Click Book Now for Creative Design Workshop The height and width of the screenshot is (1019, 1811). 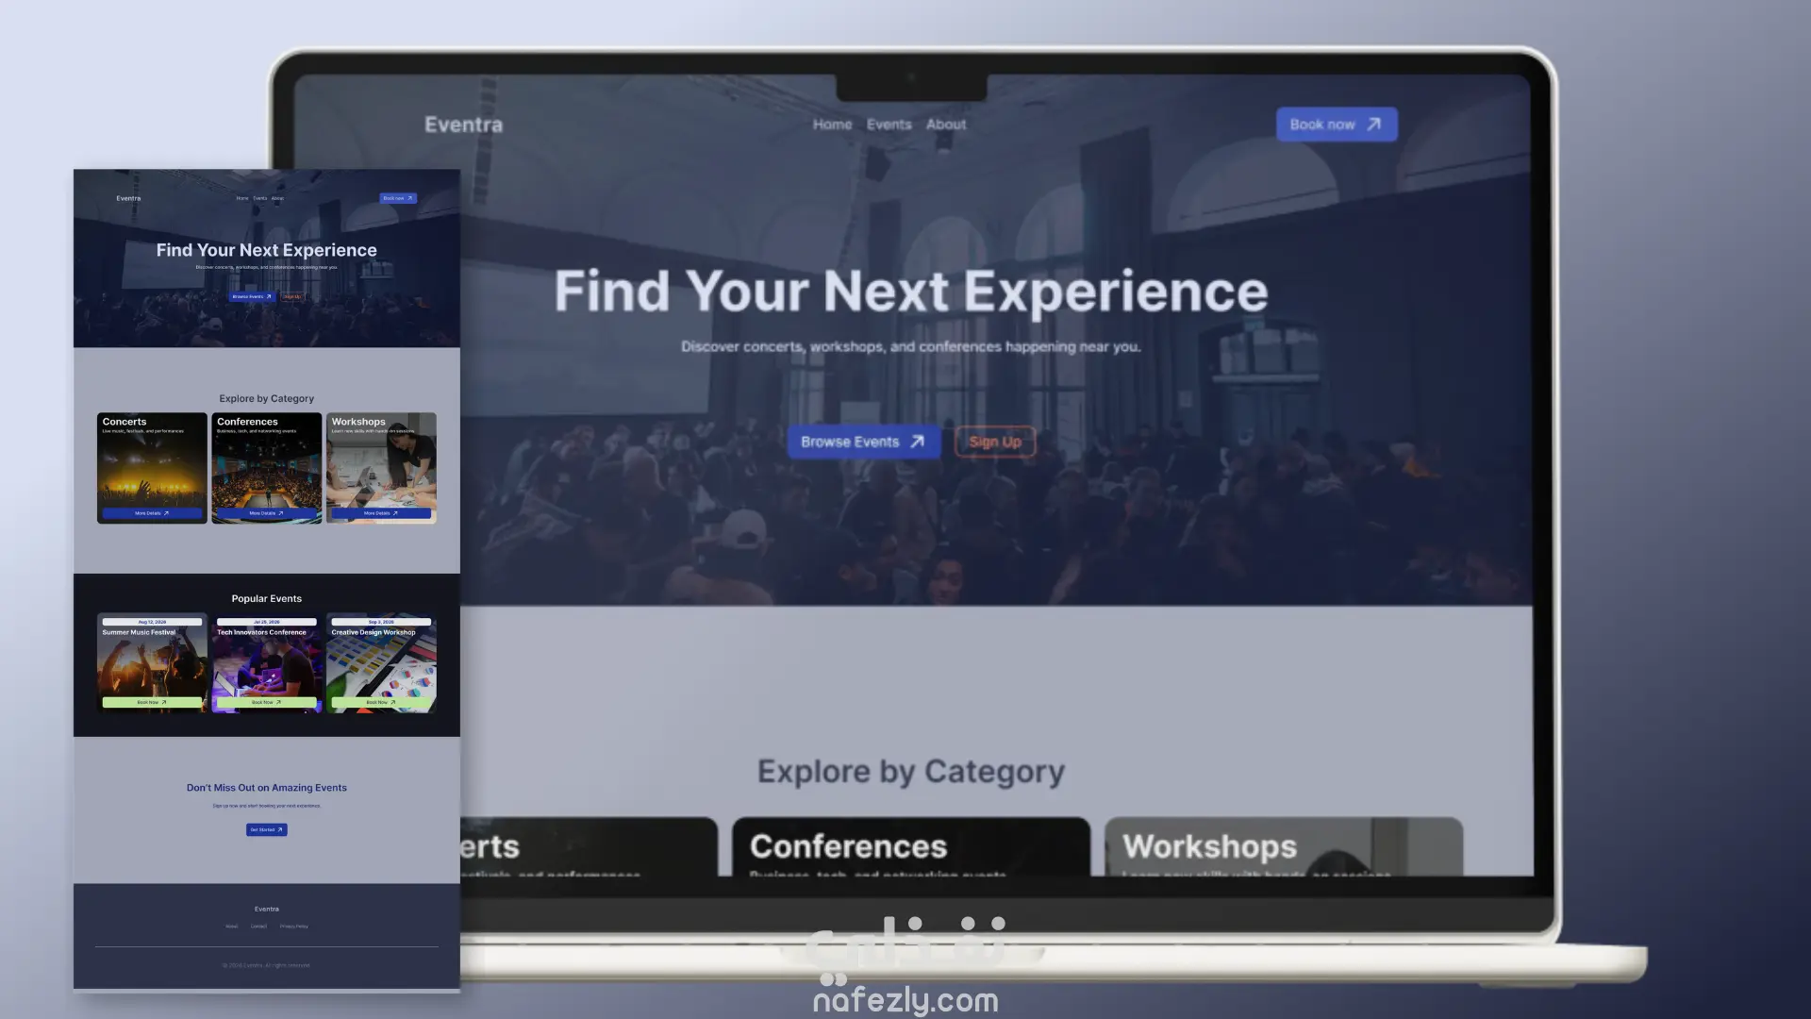pos(381,702)
